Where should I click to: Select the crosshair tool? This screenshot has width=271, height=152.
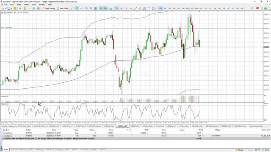[x=121, y=8]
